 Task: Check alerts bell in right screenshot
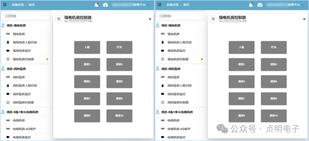pyautogui.click(x=251, y=5)
